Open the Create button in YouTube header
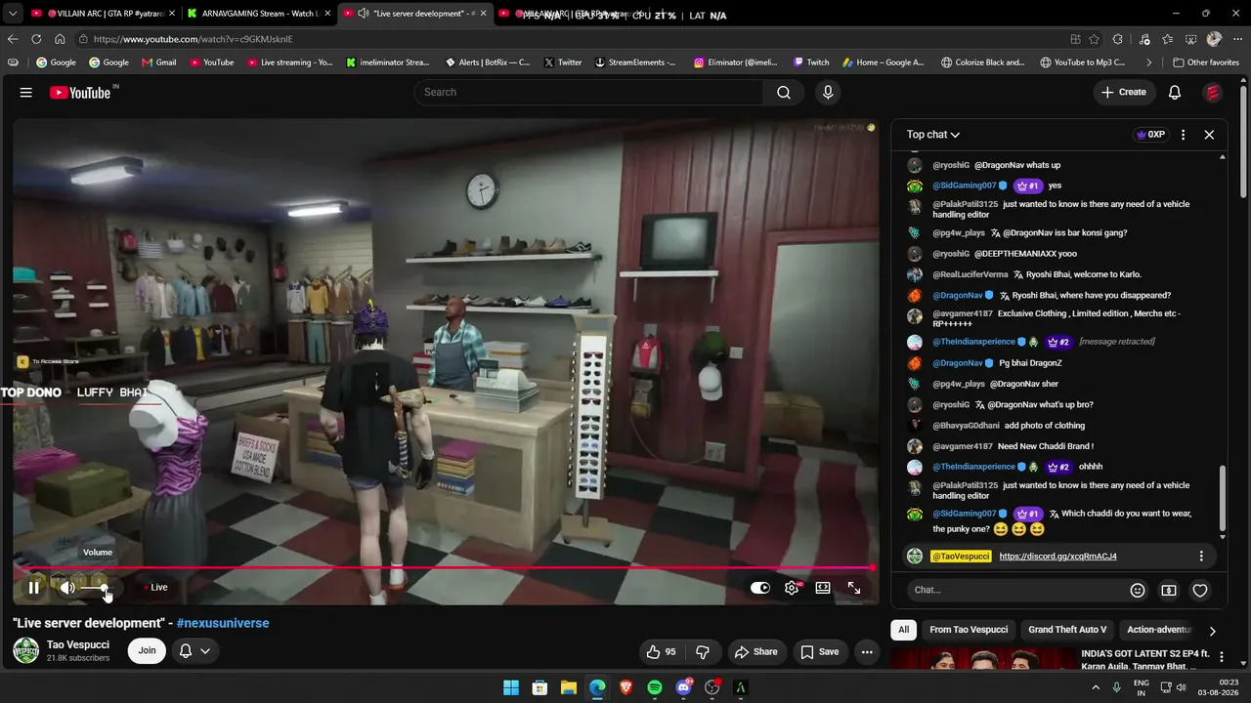 [x=1124, y=92]
